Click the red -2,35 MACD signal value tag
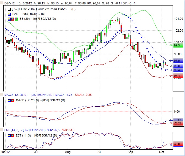 click(177, 124)
